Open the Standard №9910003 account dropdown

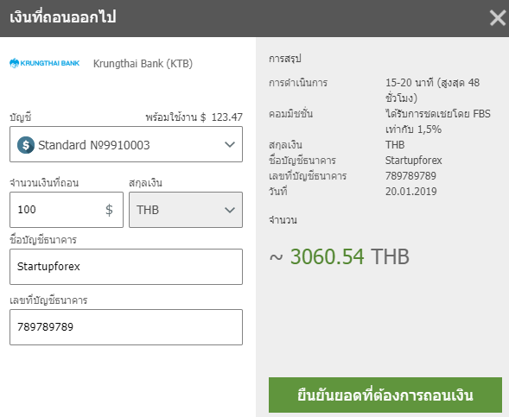pos(126,144)
